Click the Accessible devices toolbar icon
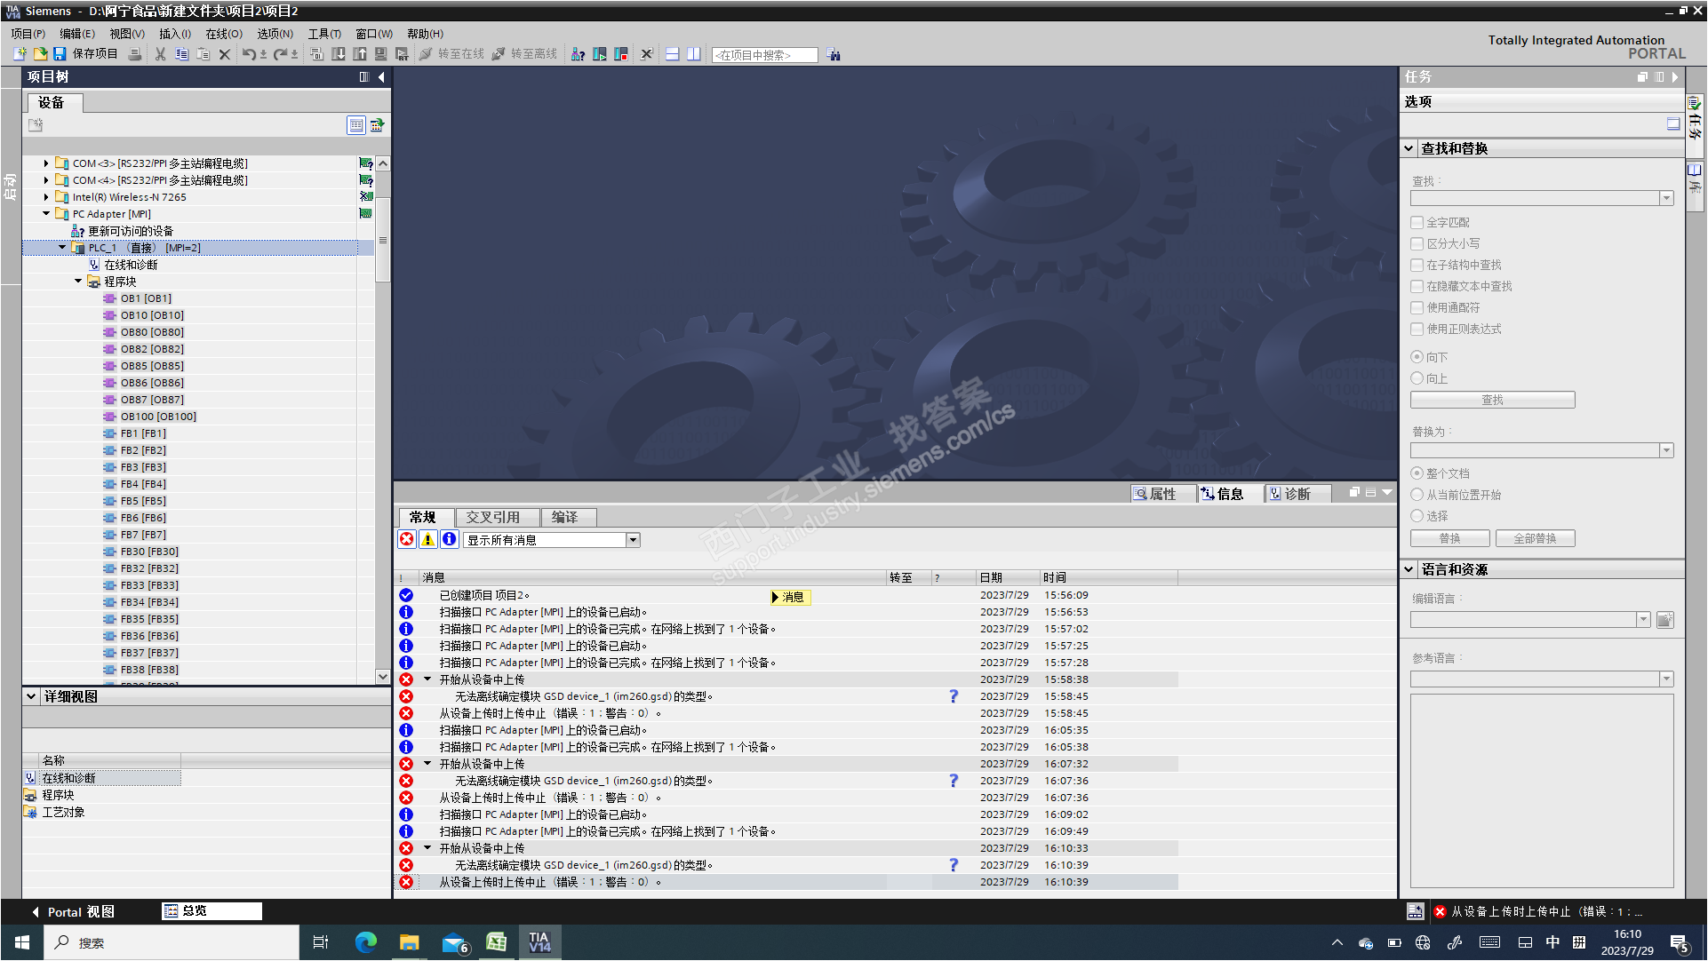This screenshot has height=961, width=1708. click(578, 54)
